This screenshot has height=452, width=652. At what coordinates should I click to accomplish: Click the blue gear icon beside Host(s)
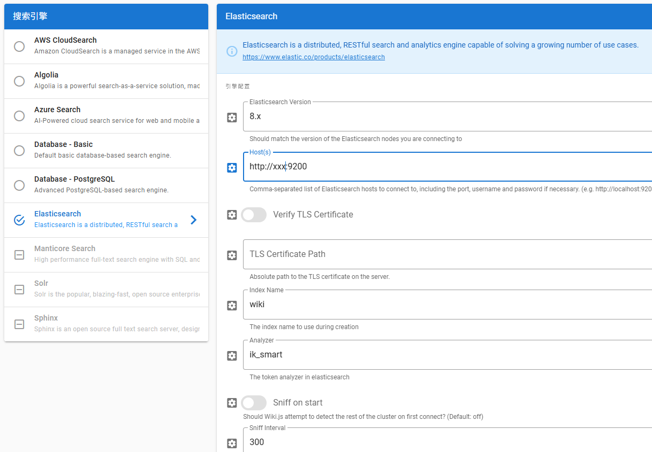pyautogui.click(x=232, y=168)
